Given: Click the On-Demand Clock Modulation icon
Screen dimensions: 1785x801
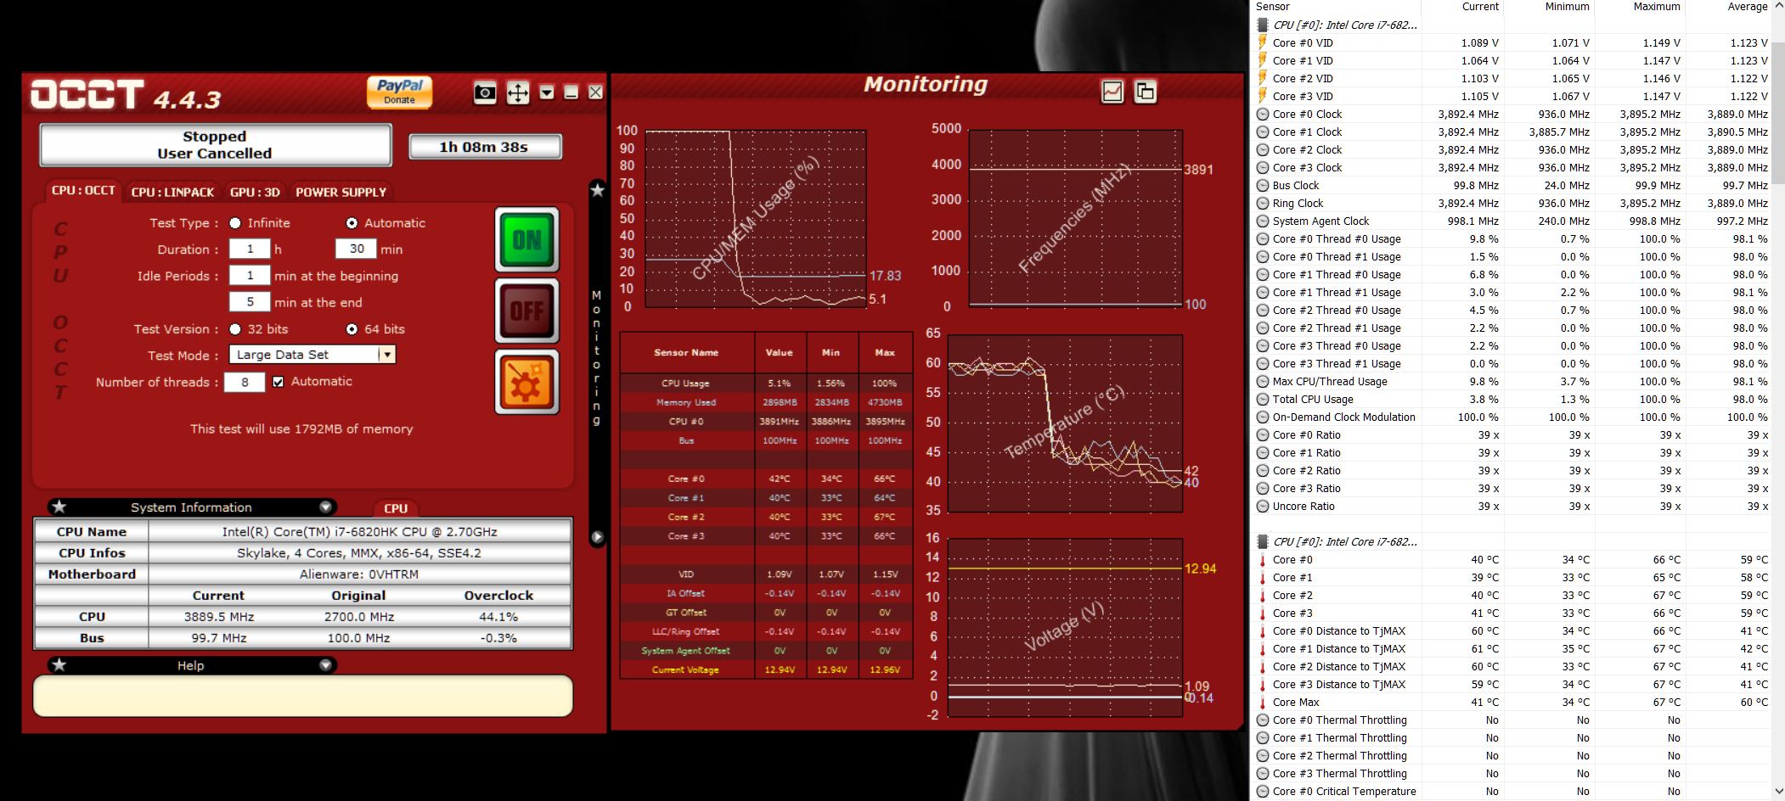Looking at the screenshot, I should (1263, 417).
